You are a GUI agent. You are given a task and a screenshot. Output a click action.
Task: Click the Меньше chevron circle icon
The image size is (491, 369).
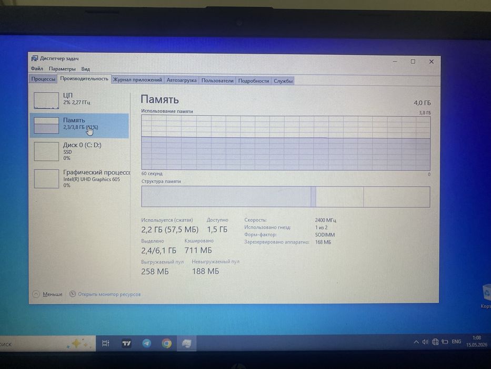pos(36,294)
